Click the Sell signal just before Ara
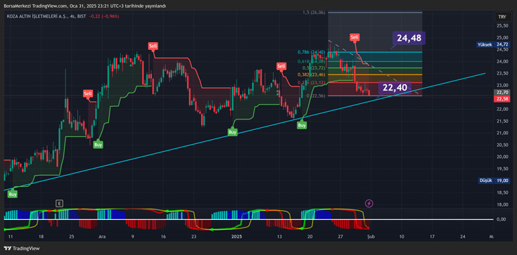517x255 pixels. (x=88, y=94)
